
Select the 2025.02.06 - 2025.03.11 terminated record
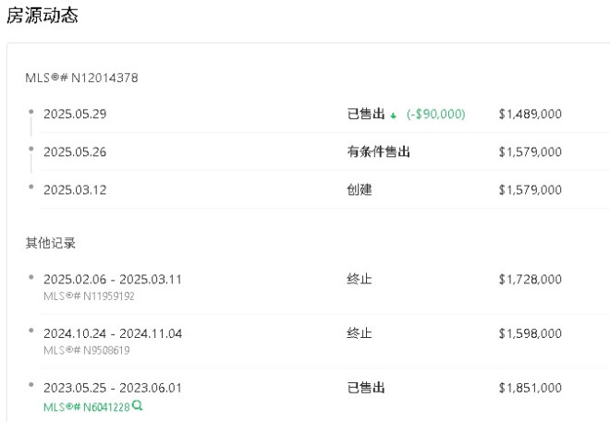point(113,279)
